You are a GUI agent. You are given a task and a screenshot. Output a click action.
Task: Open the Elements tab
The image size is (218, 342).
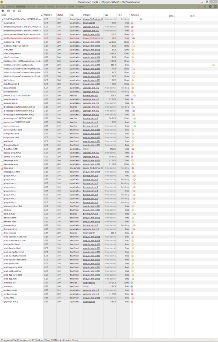pyautogui.click(x=10, y=7)
